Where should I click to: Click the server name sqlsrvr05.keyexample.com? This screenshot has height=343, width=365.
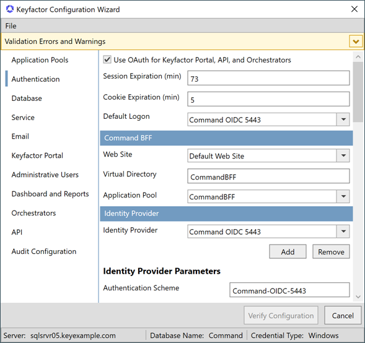click(x=73, y=336)
